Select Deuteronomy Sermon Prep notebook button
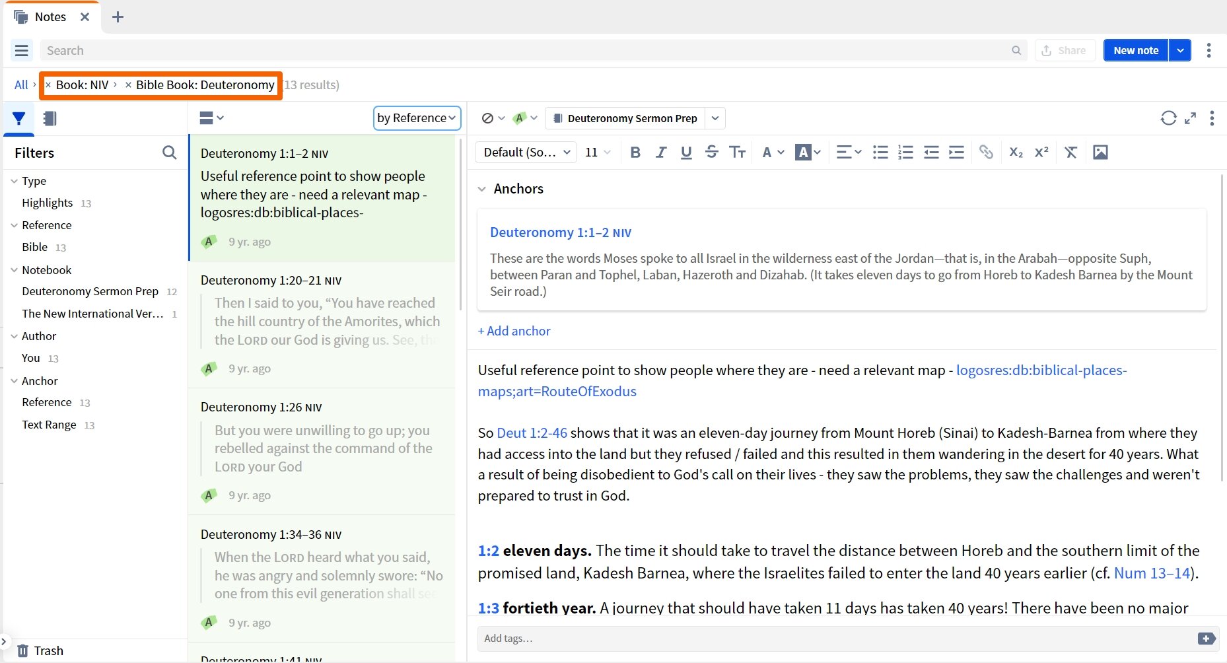1227x663 pixels. 625,118
